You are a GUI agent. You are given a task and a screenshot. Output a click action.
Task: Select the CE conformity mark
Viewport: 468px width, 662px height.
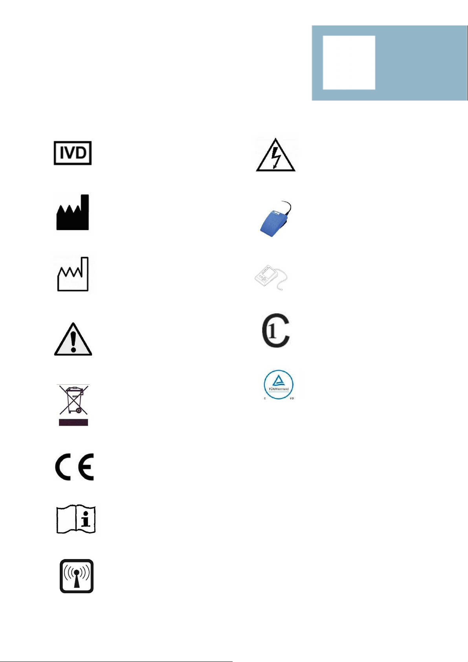click(x=74, y=467)
